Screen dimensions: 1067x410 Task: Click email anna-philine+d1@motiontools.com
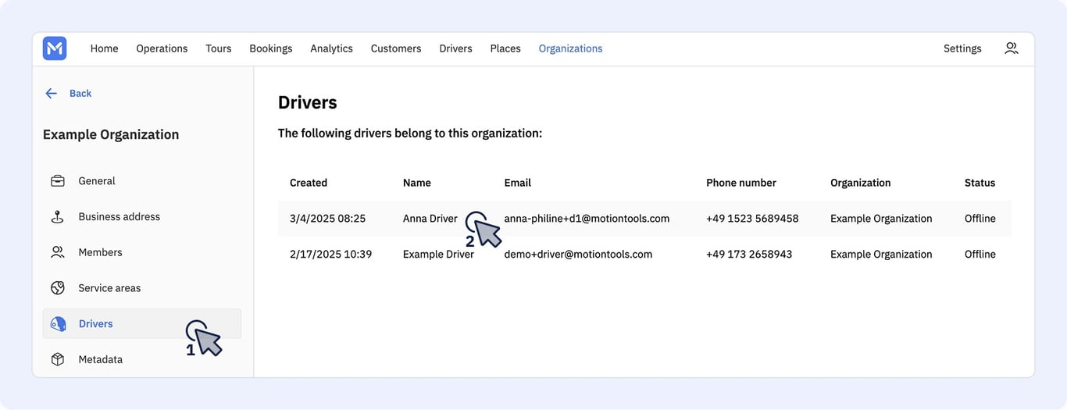pos(587,219)
